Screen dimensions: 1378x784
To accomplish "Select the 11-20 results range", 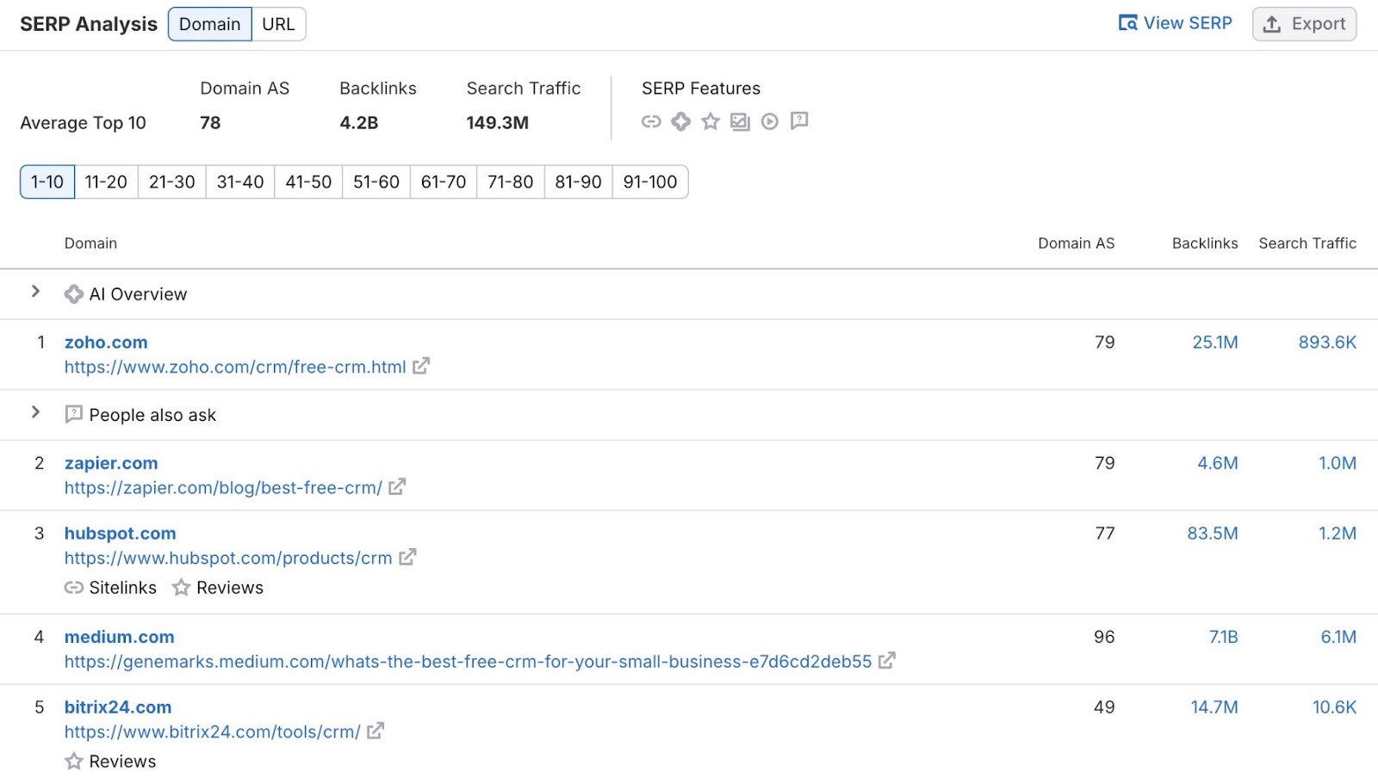I will (x=105, y=182).
